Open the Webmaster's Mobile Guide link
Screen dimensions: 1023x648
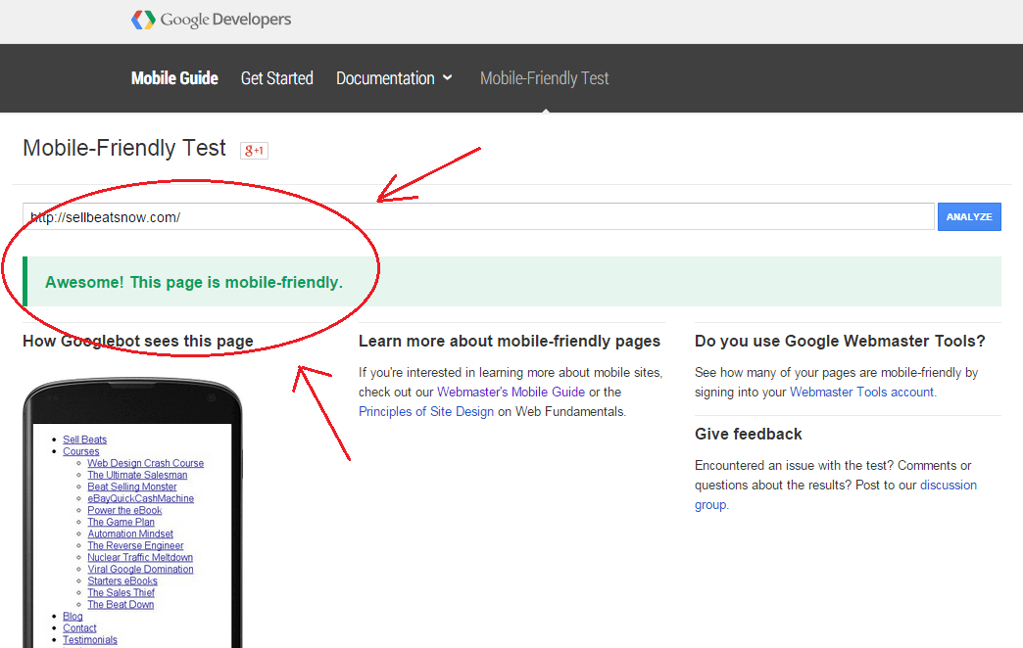pyautogui.click(x=511, y=392)
